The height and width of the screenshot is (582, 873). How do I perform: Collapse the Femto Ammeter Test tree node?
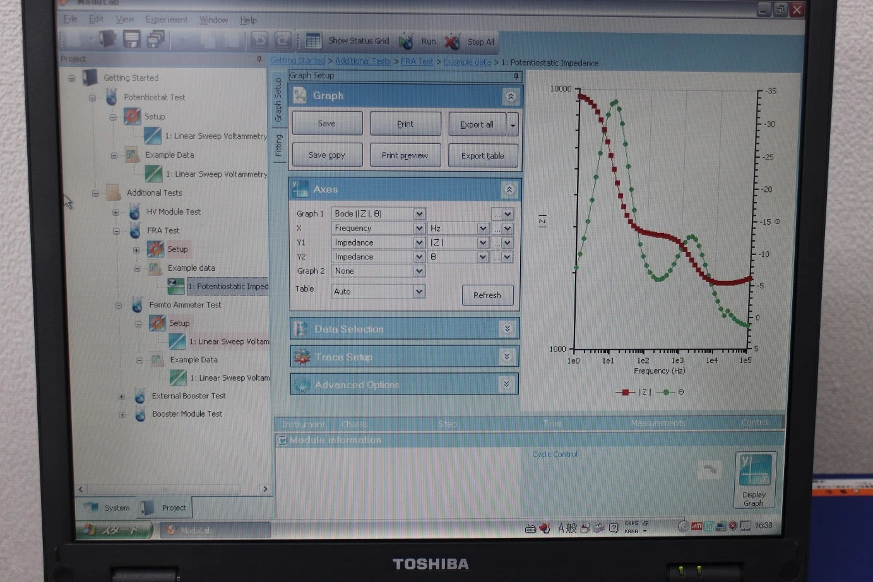click(x=118, y=306)
